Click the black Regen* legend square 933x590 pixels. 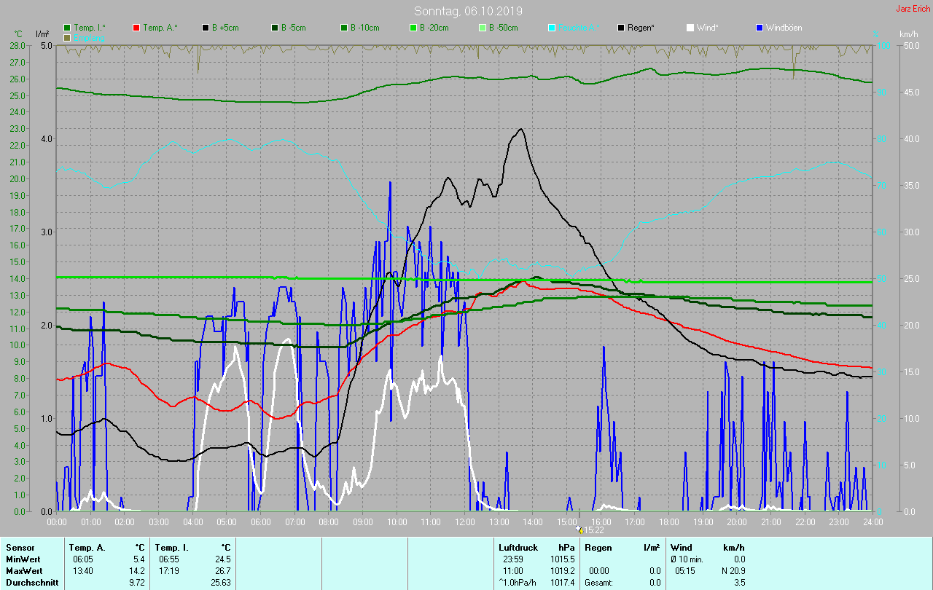pos(621,28)
